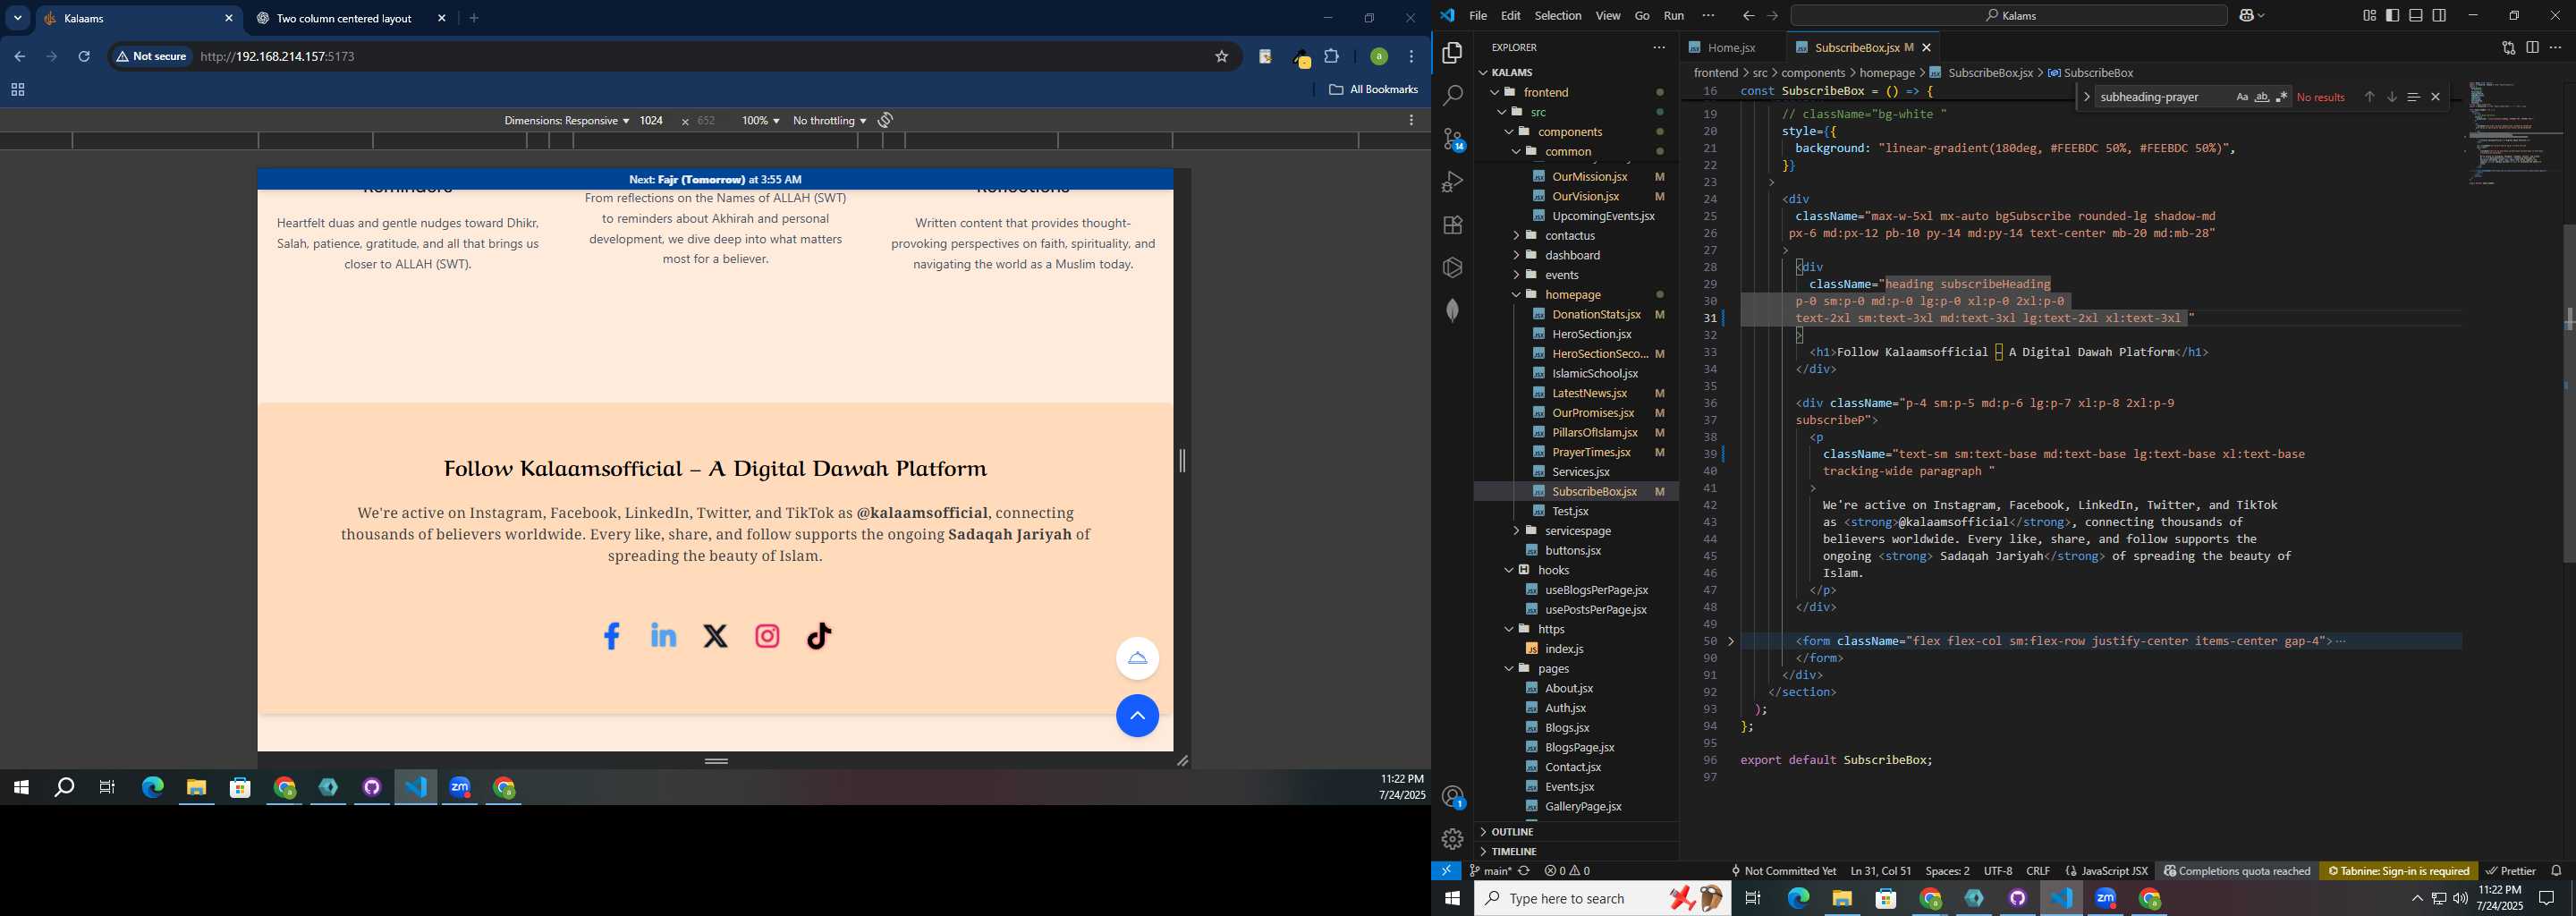The width and height of the screenshot is (2576, 916).
Task: Open HeroSection.jsx in the Explorer
Action: coord(1591,334)
